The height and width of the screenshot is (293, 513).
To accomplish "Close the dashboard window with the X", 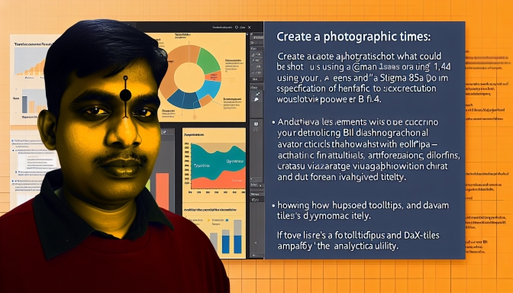I will point(250,27).
